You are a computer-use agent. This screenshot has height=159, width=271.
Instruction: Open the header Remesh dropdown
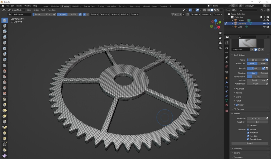point(207,14)
